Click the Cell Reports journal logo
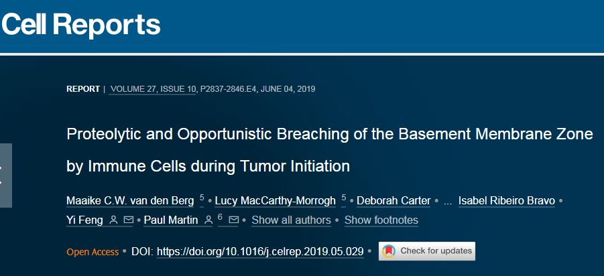The width and height of the screenshot is (604, 276). (x=81, y=25)
